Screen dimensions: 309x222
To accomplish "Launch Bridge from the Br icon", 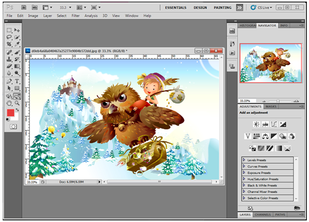I will 24,7.
